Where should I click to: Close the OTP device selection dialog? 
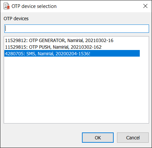tap(145, 6)
